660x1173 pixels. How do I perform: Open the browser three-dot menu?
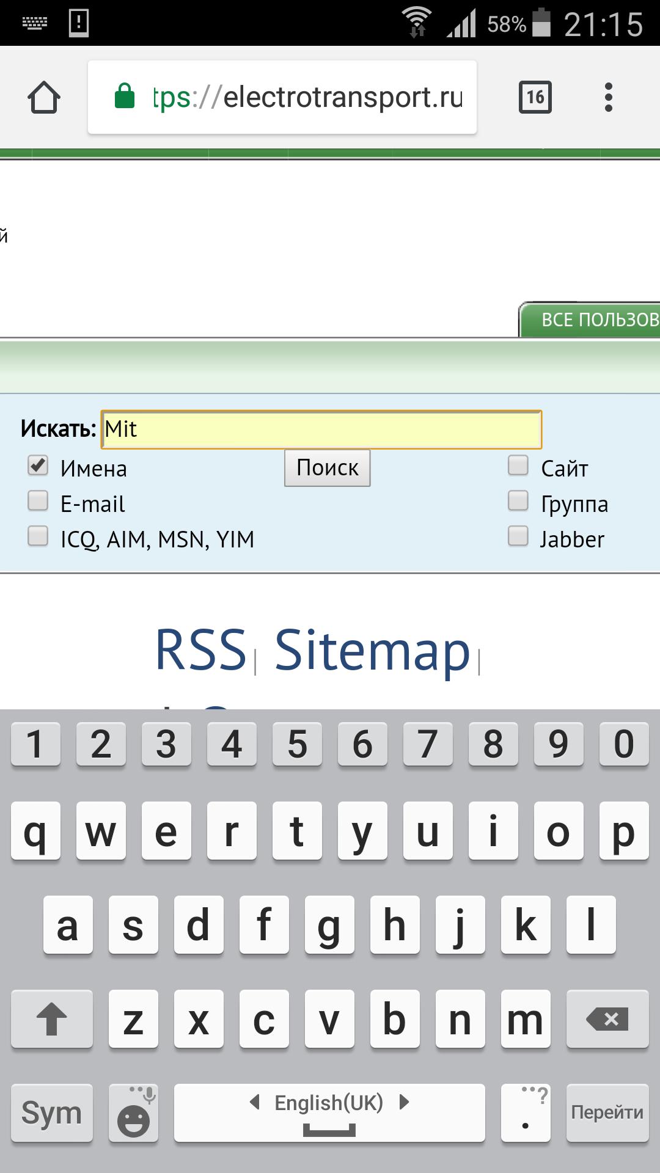tap(608, 98)
